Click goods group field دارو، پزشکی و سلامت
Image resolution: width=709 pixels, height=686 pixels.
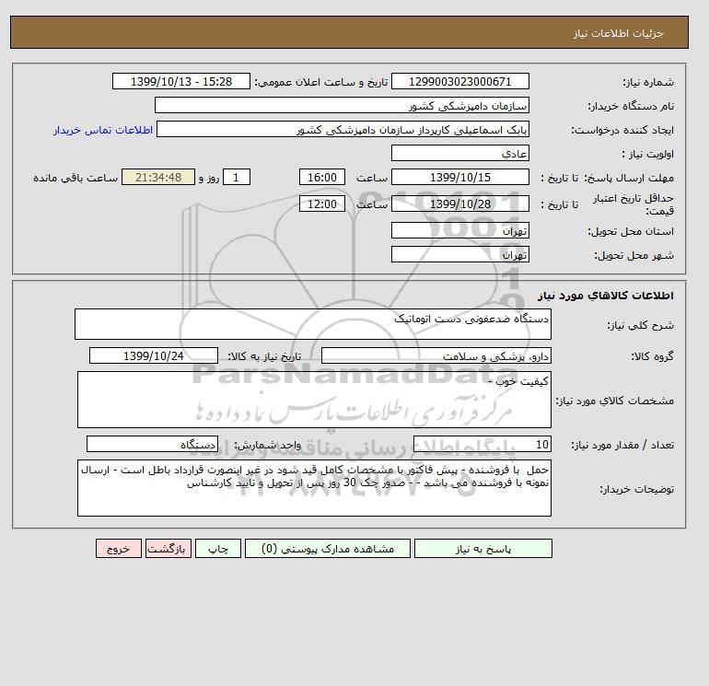(436, 355)
